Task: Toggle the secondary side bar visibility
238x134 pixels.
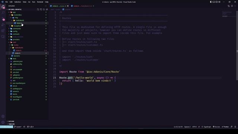Action: [216, 2]
